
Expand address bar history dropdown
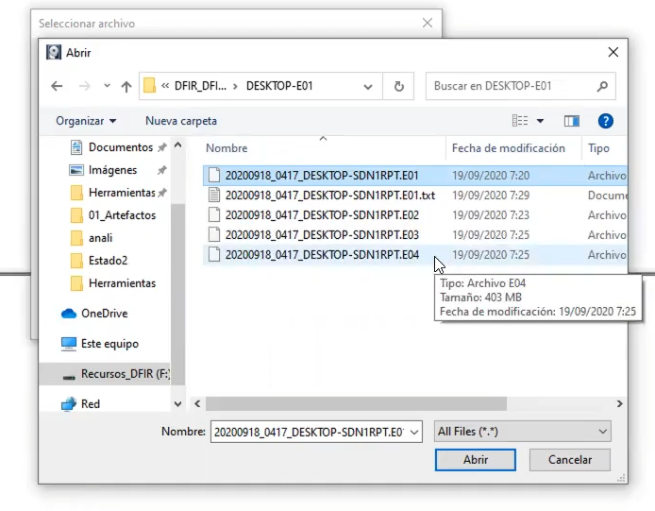[x=367, y=87]
